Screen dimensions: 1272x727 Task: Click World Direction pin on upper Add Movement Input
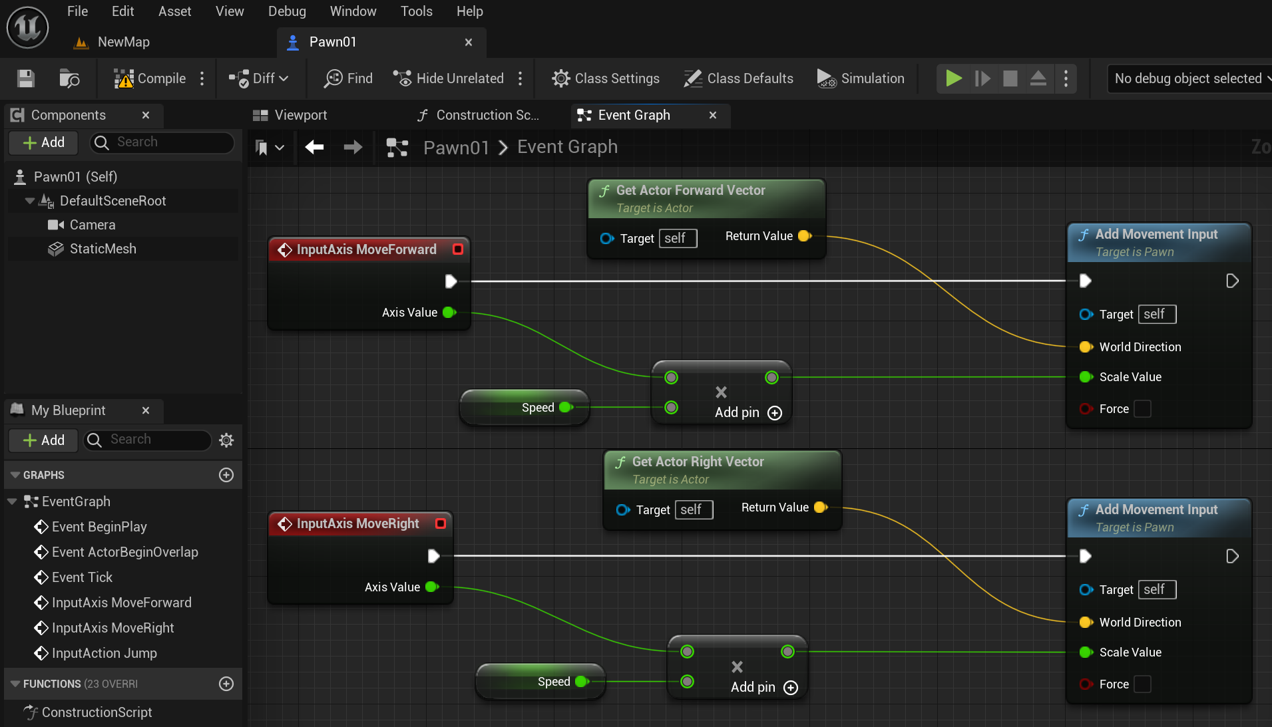click(1086, 347)
